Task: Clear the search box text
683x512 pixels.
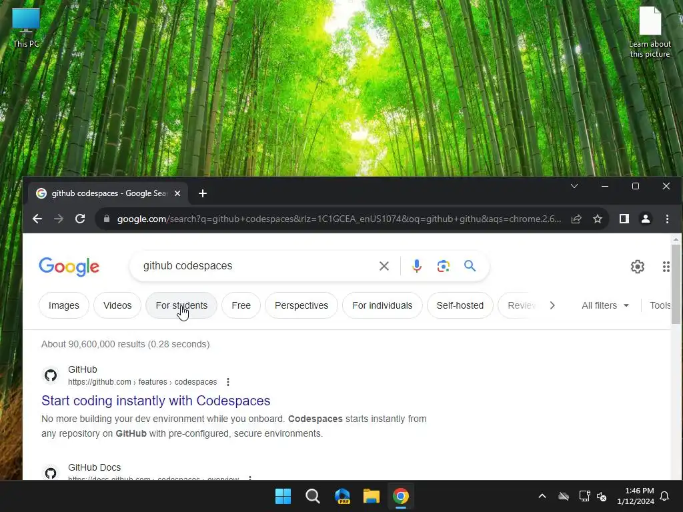Action: click(384, 266)
